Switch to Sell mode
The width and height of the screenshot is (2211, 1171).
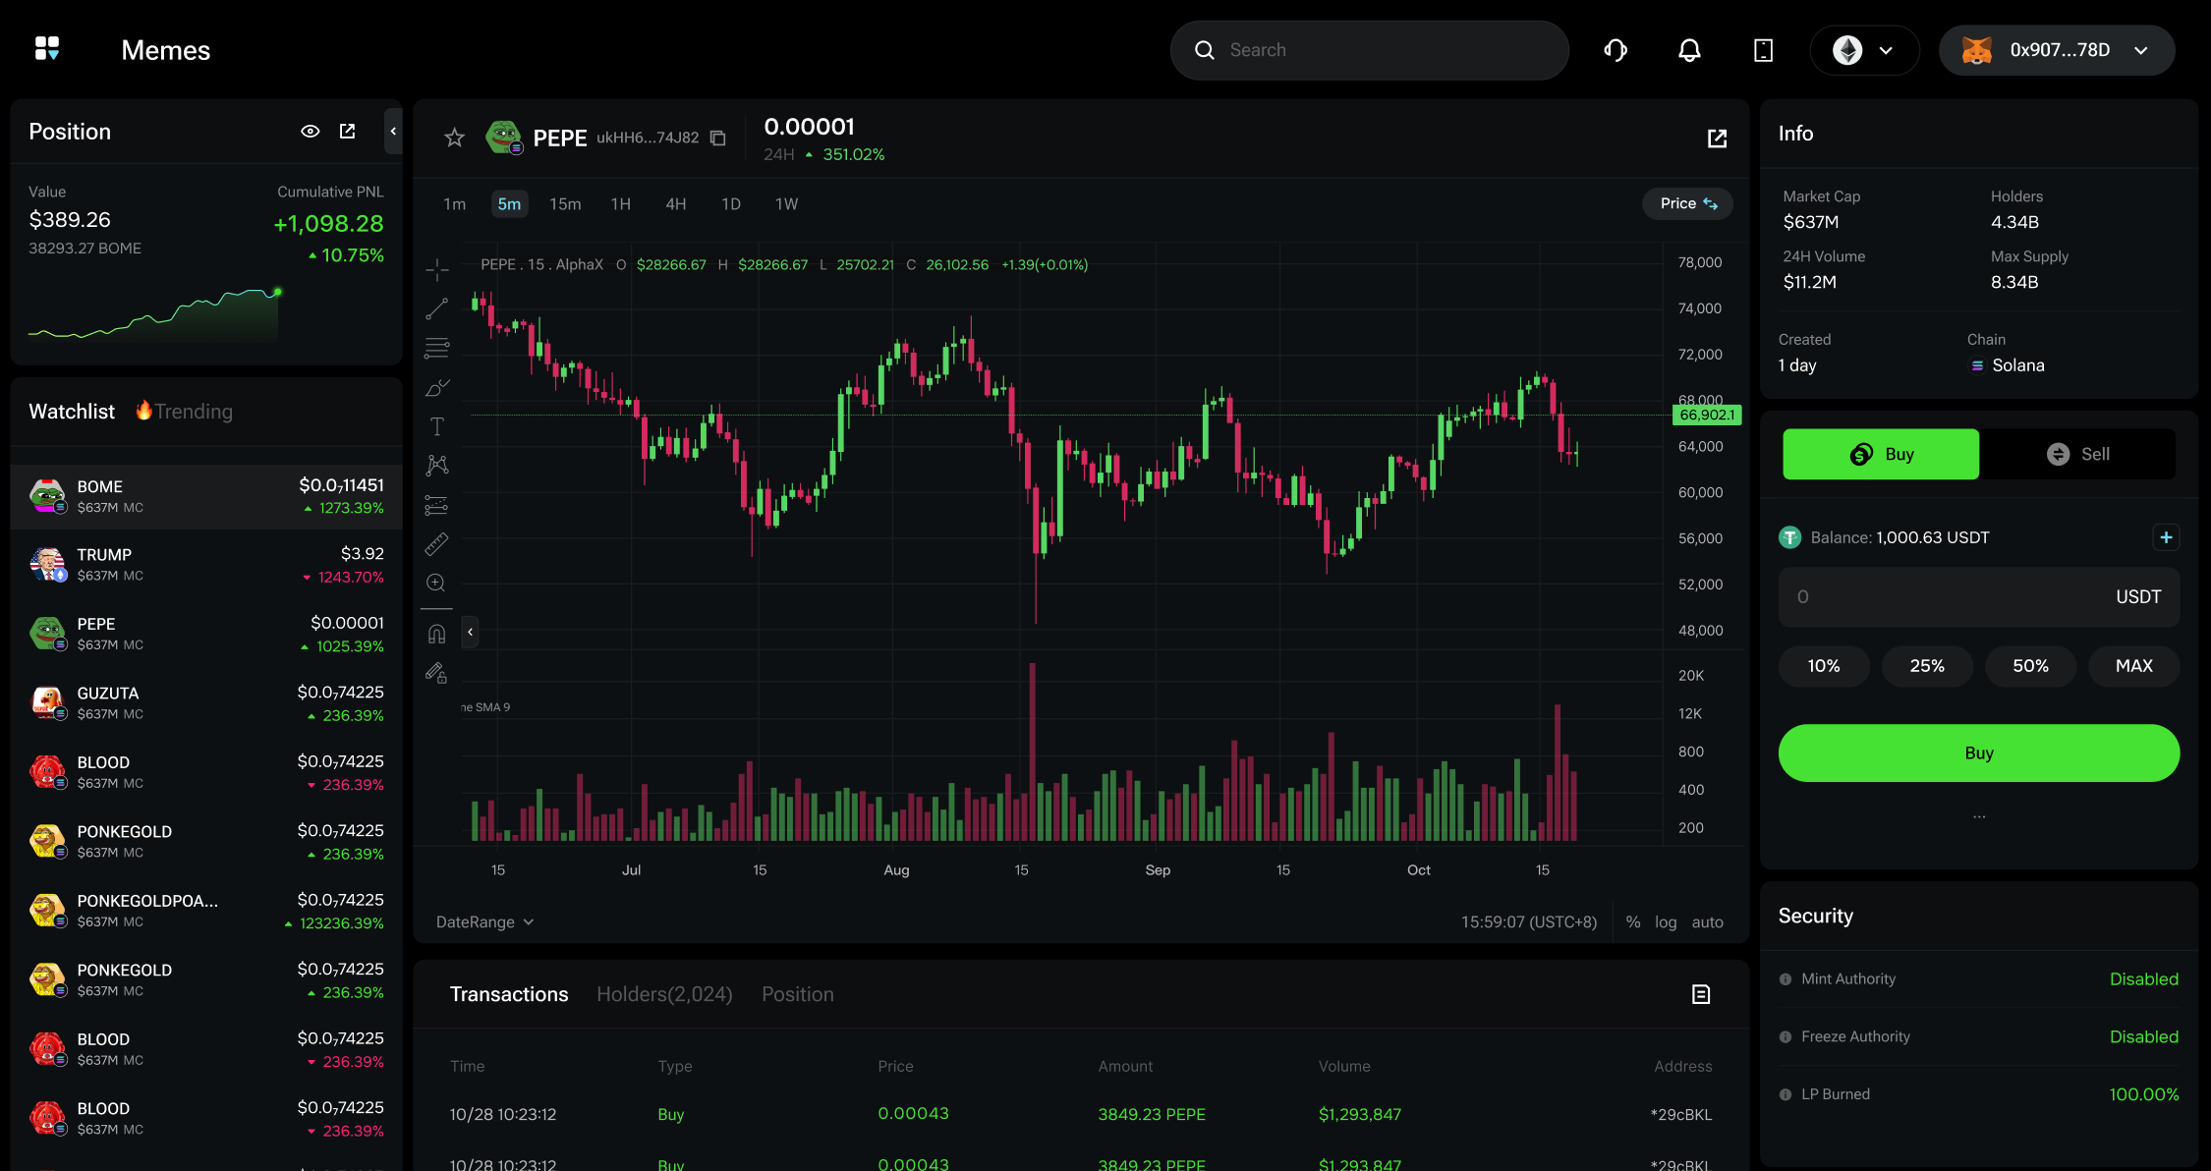pos(2077,454)
